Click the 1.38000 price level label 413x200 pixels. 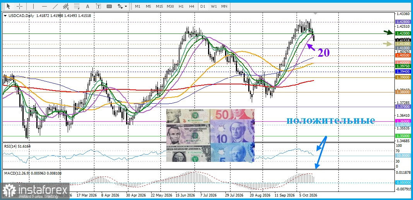[x=403, y=92]
